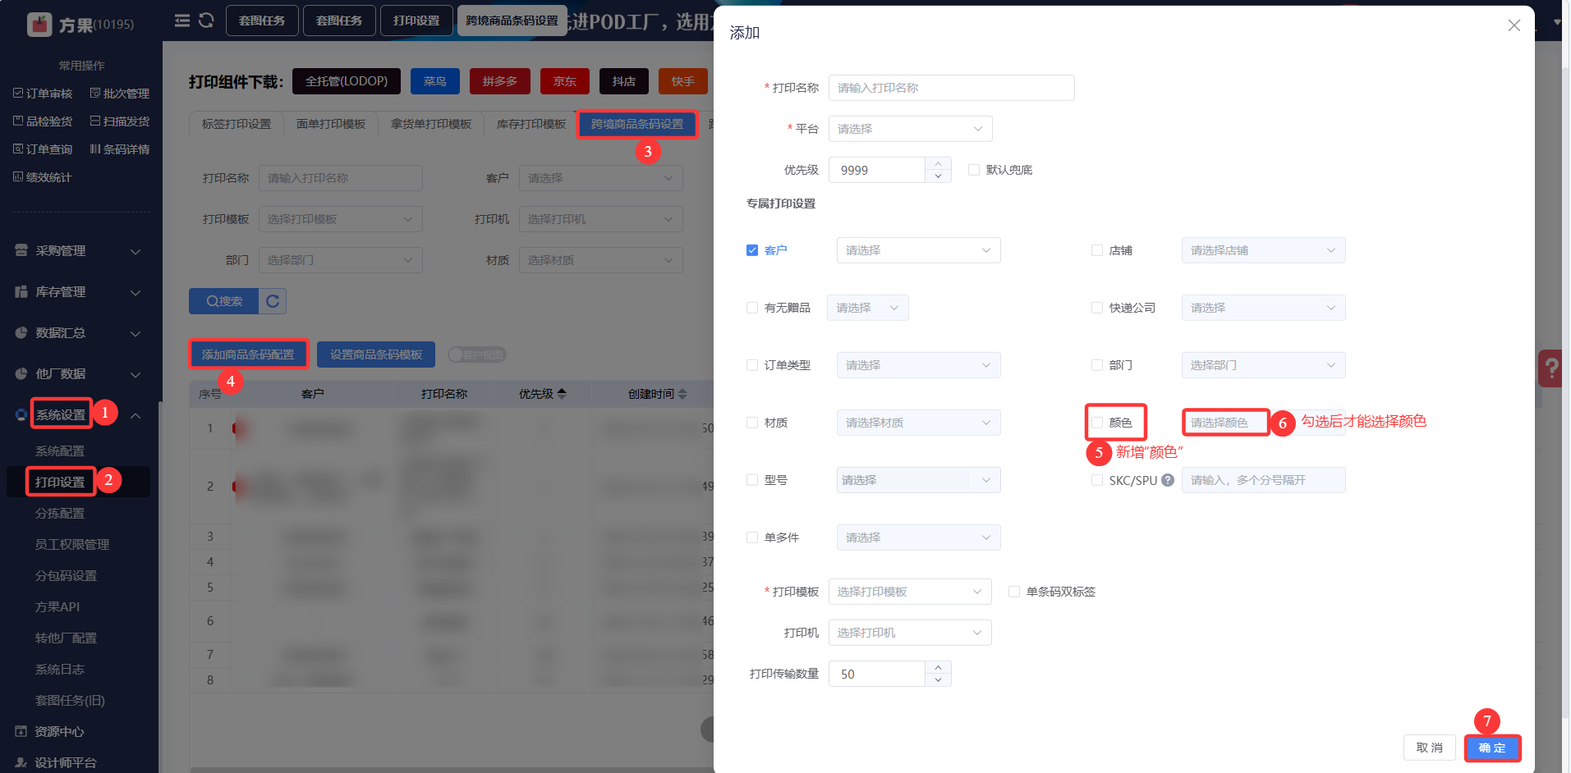This screenshot has height=773, width=1571.
Task: Open the 请选择材质 dropdown in the dialog
Action: 918,423
